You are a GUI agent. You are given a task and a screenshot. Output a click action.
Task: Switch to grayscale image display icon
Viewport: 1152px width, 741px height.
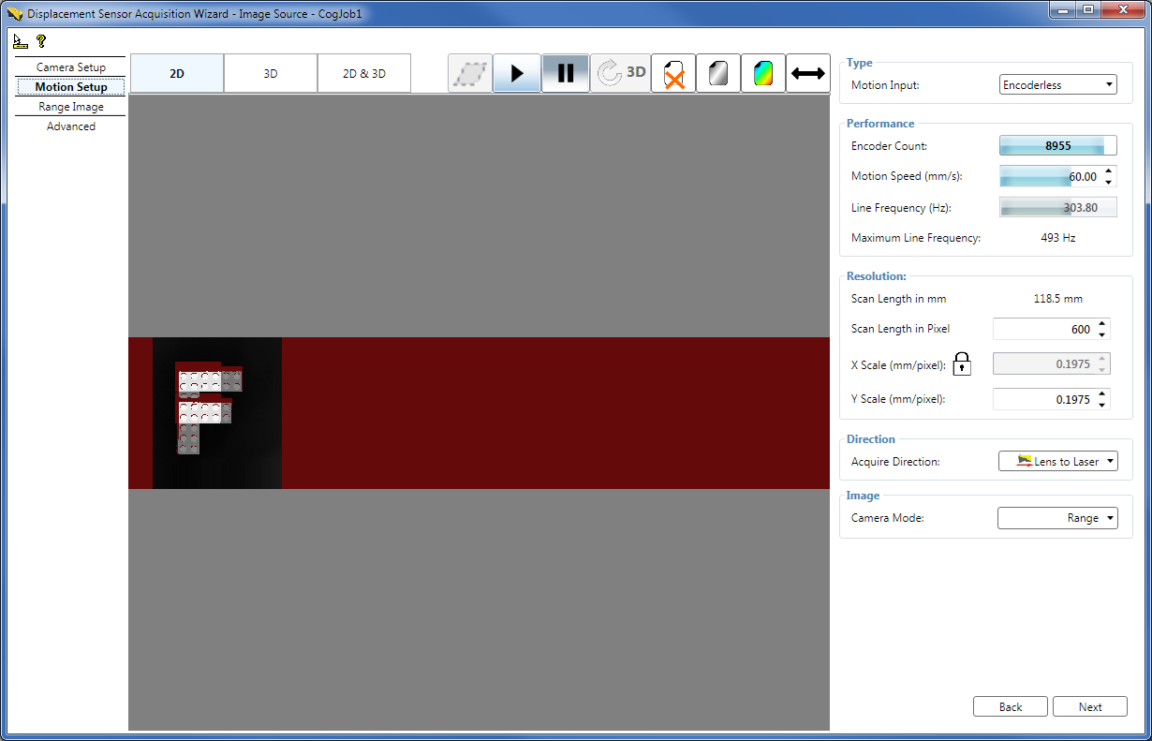[x=718, y=72]
